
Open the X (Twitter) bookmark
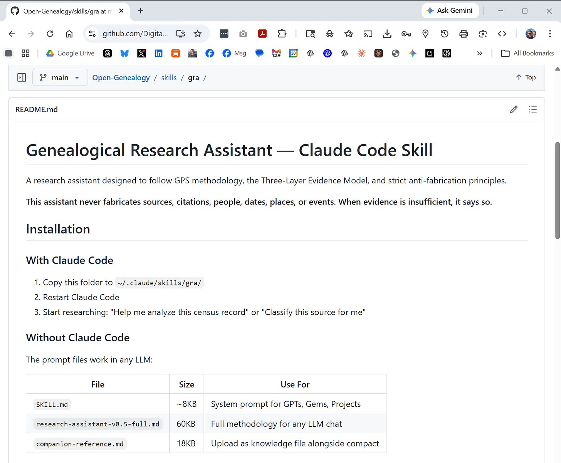(141, 53)
